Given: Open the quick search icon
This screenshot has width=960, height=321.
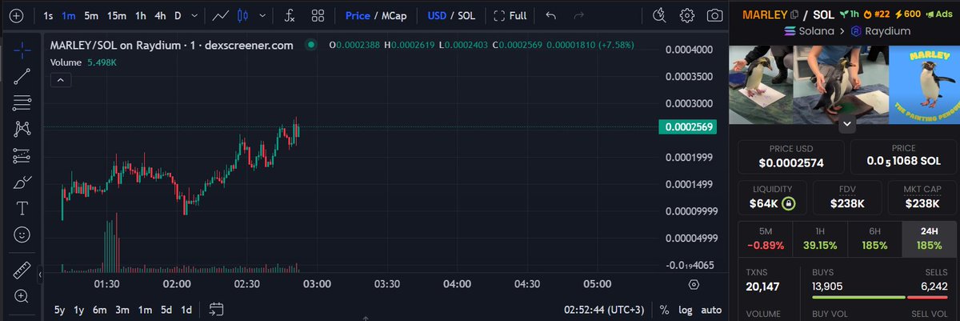Looking at the screenshot, I should point(658,15).
